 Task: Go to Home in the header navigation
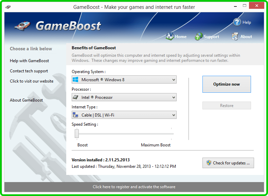(x=181, y=37)
